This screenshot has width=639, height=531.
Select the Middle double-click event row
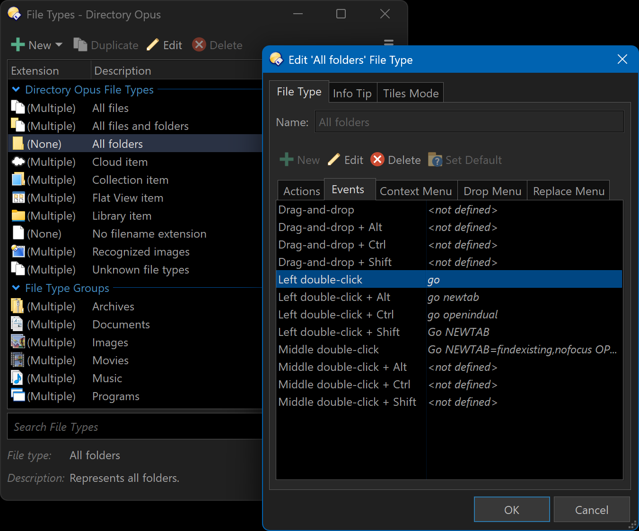(x=449, y=350)
